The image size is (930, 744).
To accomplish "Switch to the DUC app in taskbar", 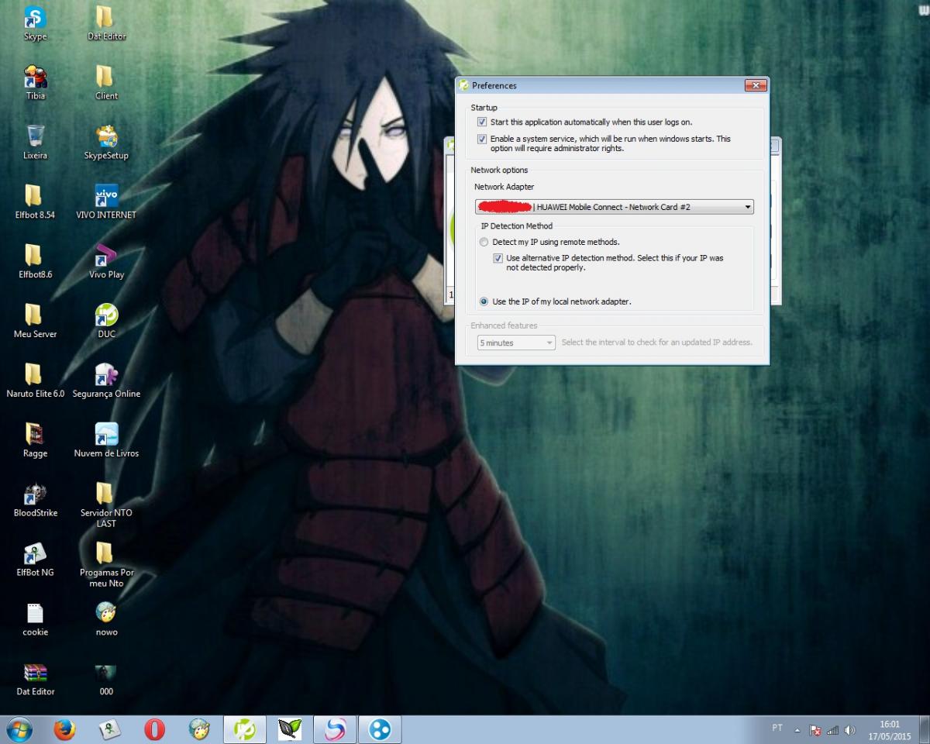I will coord(245,729).
